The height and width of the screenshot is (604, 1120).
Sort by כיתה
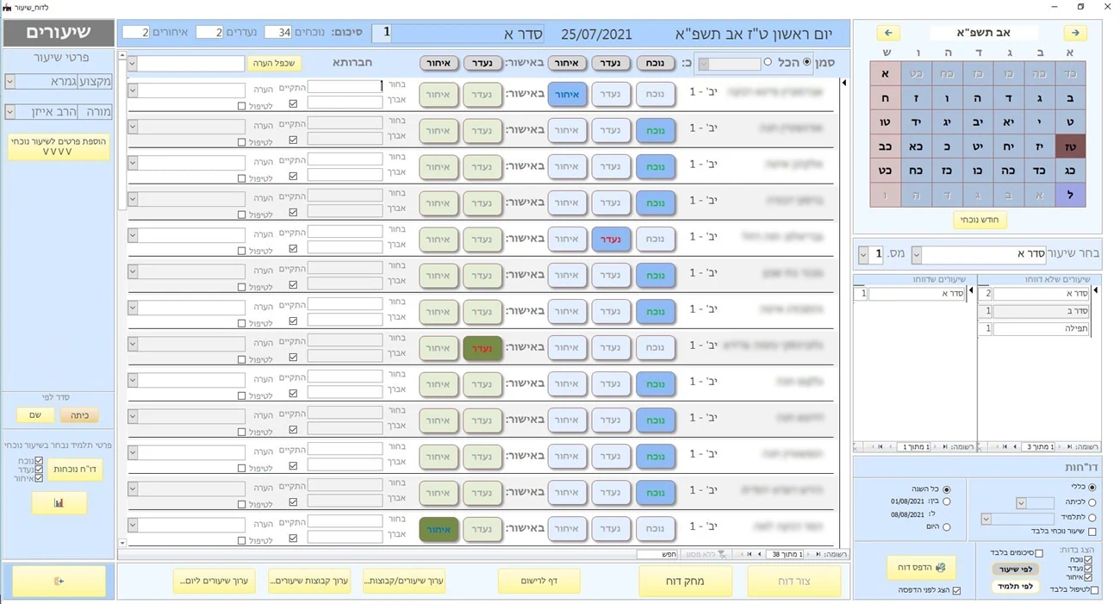(79, 415)
